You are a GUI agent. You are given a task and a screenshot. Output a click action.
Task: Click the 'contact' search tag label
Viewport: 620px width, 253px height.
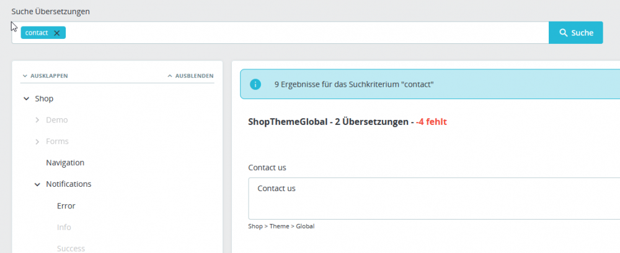(x=37, y=33)
